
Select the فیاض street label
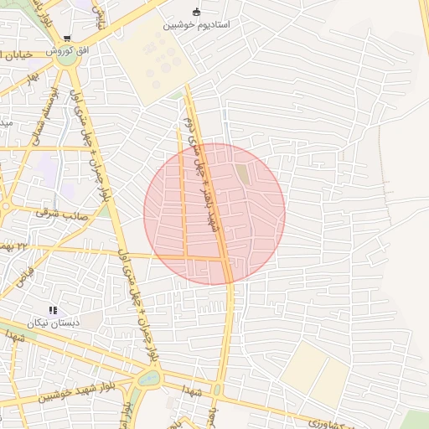25,277
